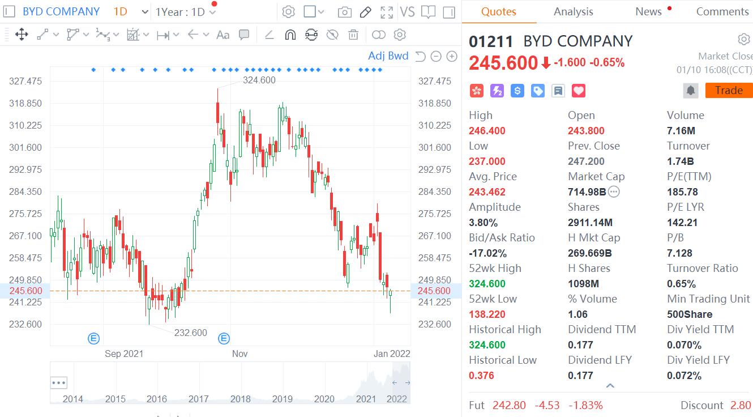Reset chart view with undo arrow

pos(420,56)
